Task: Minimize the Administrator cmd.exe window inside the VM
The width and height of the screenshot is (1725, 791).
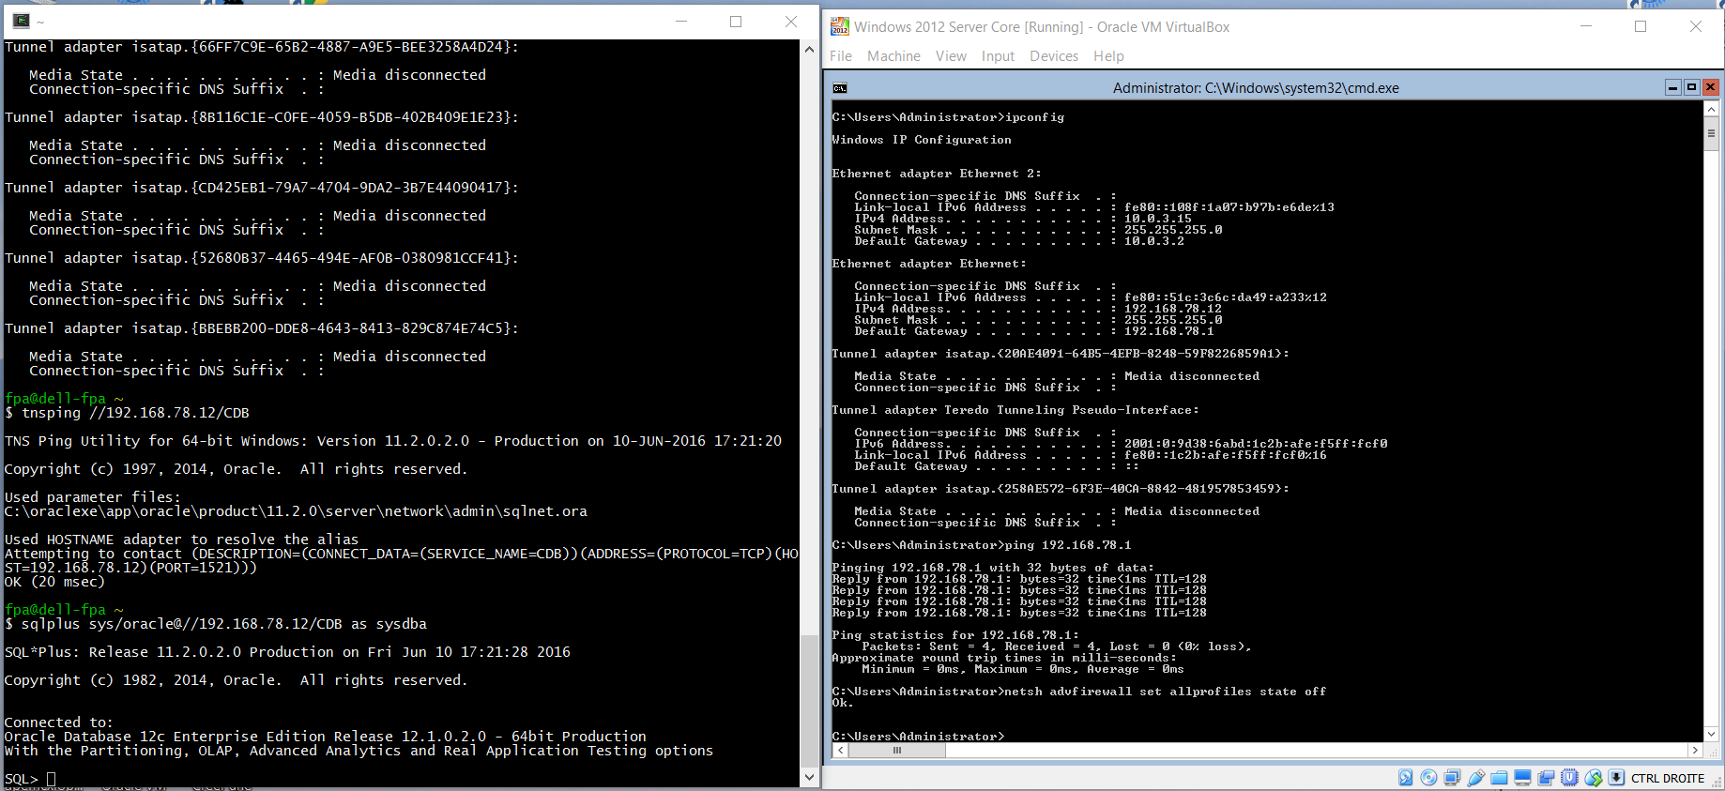Action: 1672,87
